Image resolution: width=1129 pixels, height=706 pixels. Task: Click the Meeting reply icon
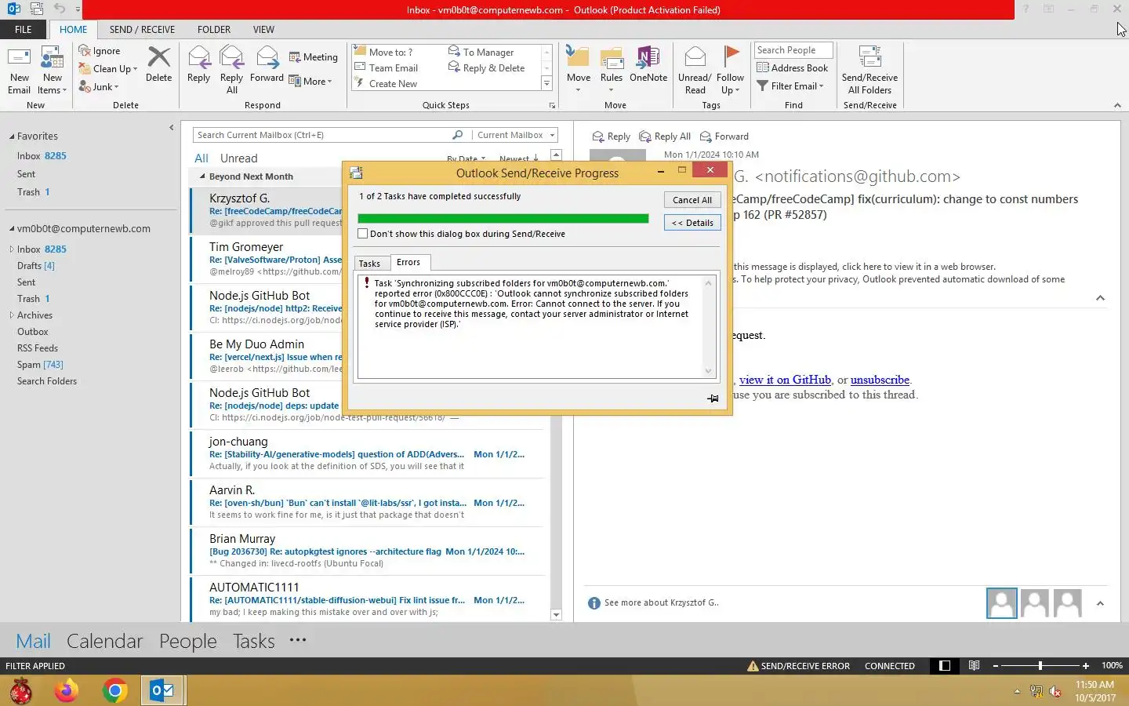click(296, 57)
